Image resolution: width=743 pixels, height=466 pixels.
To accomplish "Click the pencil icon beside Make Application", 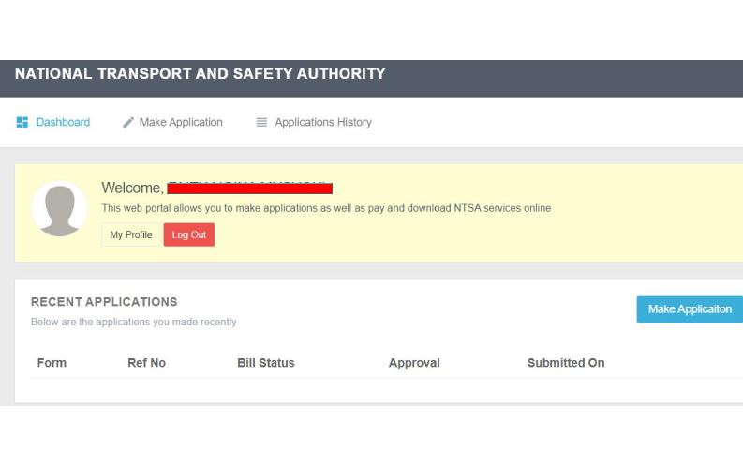I will tap(128, 122).
